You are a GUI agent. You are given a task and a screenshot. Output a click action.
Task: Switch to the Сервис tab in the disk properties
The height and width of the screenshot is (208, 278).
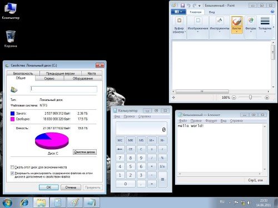[49, 79]
